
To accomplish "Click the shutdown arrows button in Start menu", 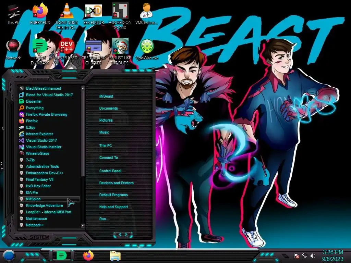I will 123,234.
